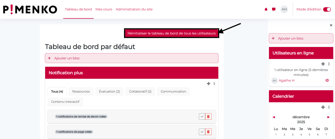Viewport: 335px width, 139px height.
Task: Go to Mes cours in navigation
Action: 104,9
